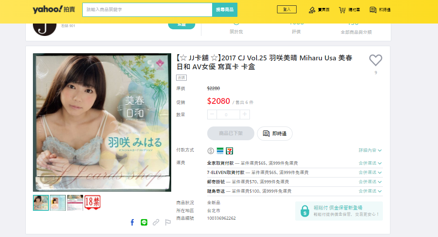Click the product number 100336962262

pos(221,218)
